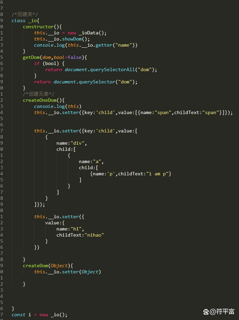Click the /*创建元素*/ comment
The width and height of the screenshot is (239, 320).
38,94
